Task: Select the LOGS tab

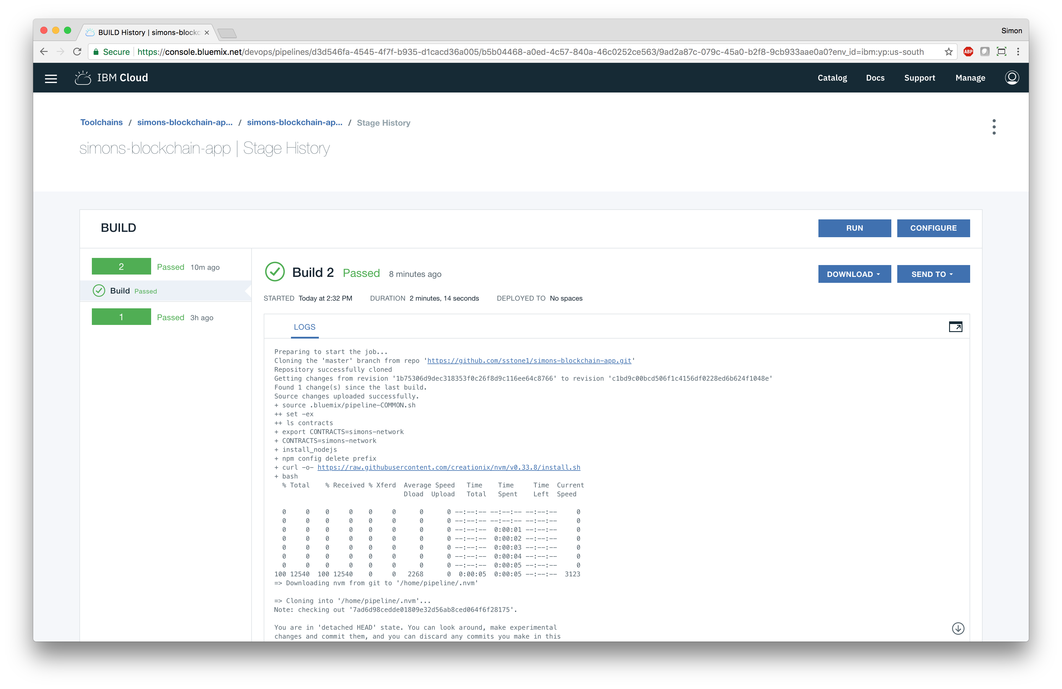Action: coord(304,327)
